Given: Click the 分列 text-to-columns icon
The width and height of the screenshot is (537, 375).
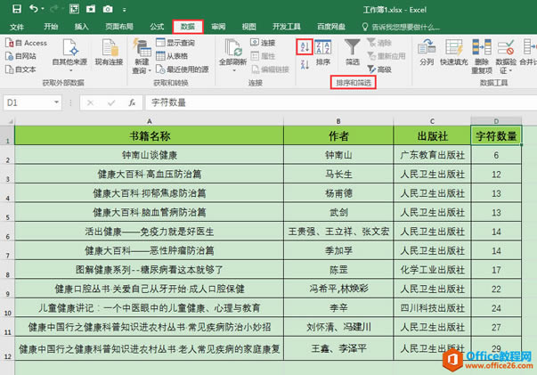Looking at the screenshot, I should (427, 52).
